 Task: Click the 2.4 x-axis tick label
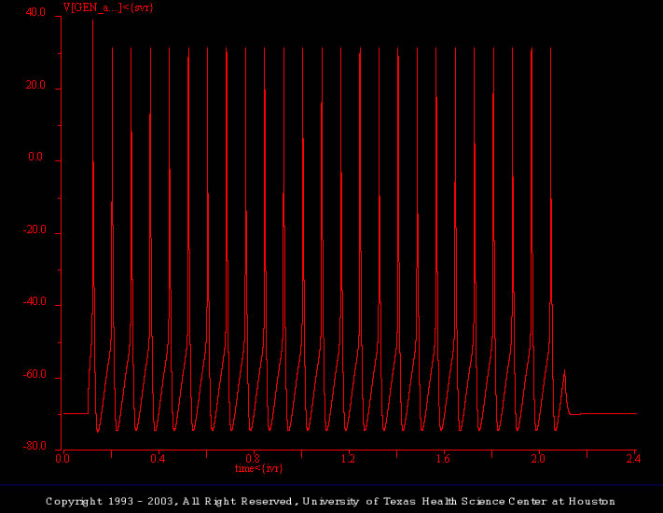634,459
